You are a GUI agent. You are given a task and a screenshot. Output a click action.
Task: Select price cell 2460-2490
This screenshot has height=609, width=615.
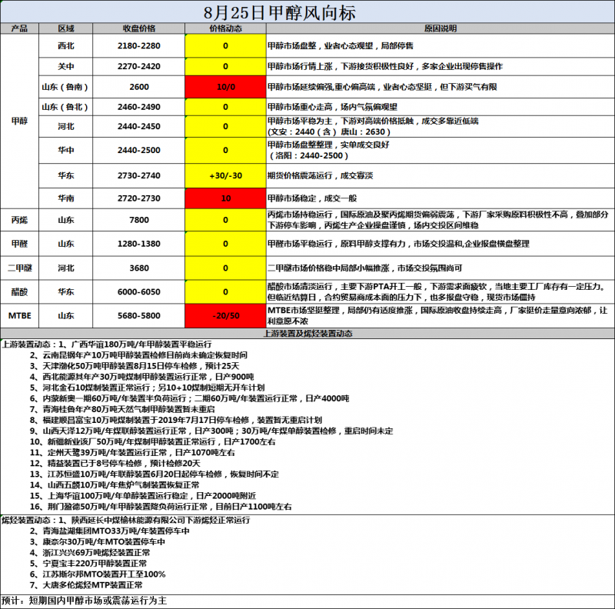(x=139, y=107)
